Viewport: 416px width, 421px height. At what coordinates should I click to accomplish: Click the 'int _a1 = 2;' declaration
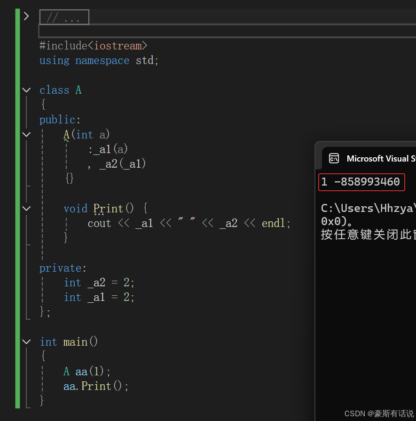coord(99,297)
